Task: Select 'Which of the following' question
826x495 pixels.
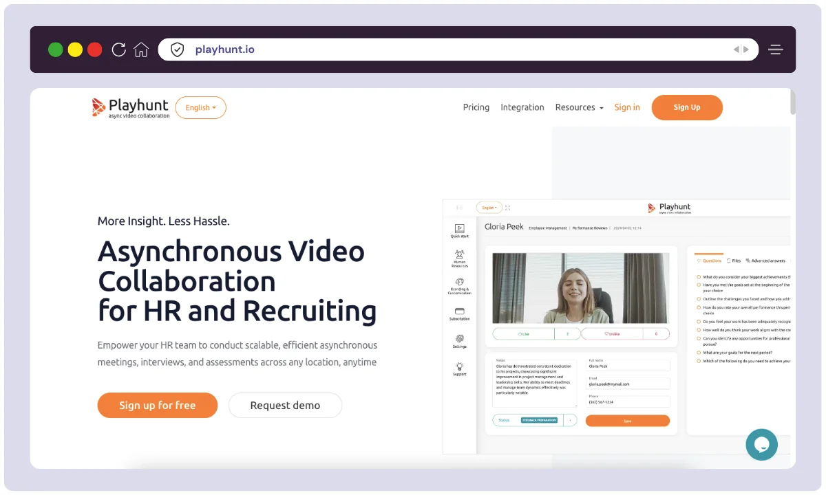Action: 699,361
